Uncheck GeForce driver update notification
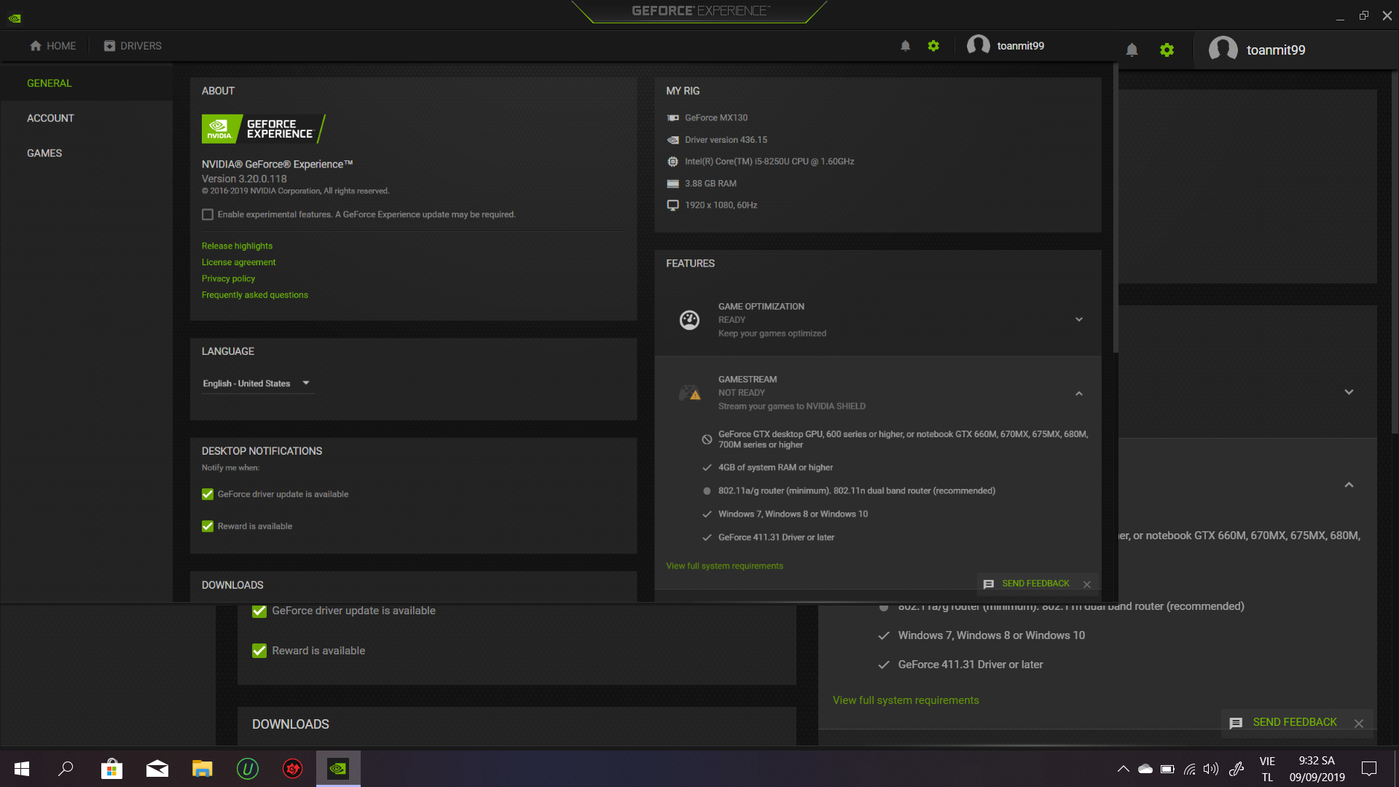 tap(208, 494)
